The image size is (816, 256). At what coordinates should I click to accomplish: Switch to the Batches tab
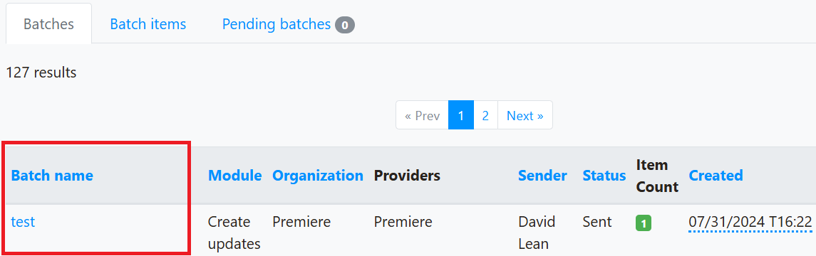[x=49, y=24]
